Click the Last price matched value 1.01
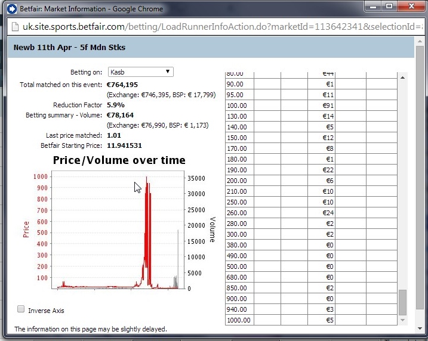The width and height of the screenshot is (428, 341). [114, 135]
